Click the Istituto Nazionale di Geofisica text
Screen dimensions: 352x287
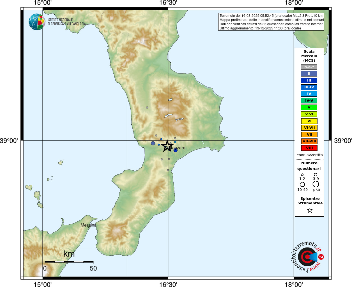point(66,22)
